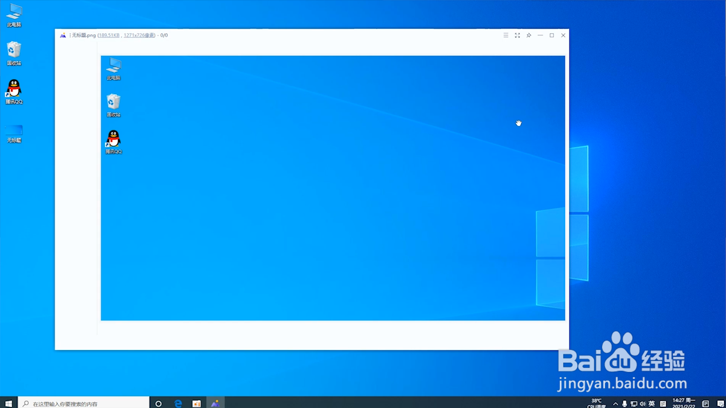Image resolution: width=726 pixels, height=408 pixels.
Task: Switch to the image viewer taskbar button
Action: (x=215, y=403)
